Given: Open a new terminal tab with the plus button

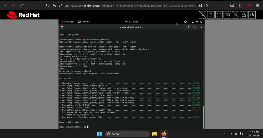Looking at the screenshot, I should 62,27.
